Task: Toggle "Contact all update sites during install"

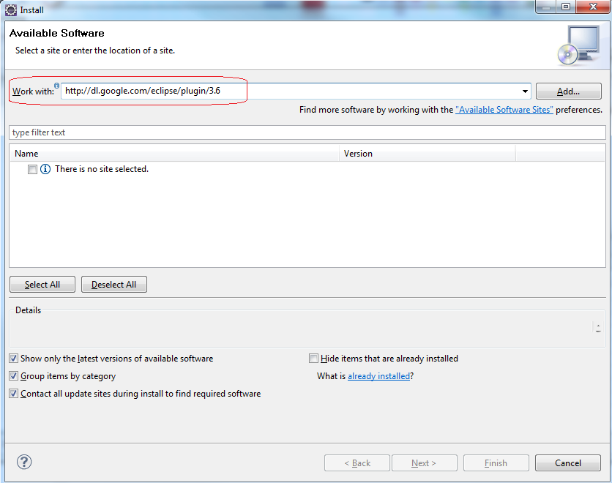Action: pyautogui.click(x=13, y=393)
